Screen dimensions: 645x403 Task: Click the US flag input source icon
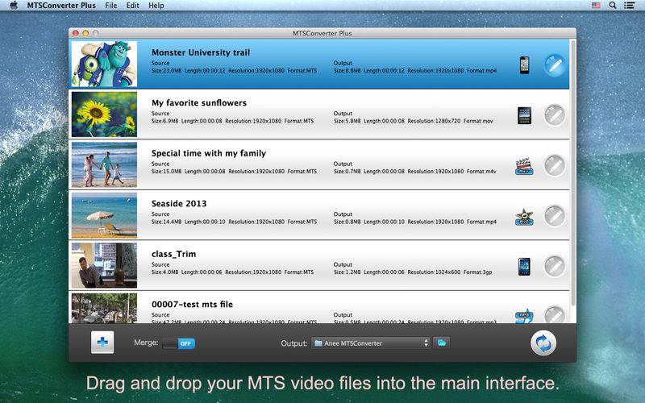pos(596,6)
